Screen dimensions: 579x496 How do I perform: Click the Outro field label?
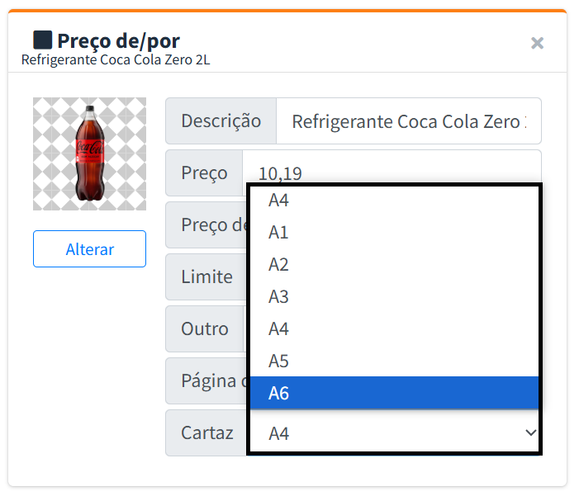[x=205, y=328]
